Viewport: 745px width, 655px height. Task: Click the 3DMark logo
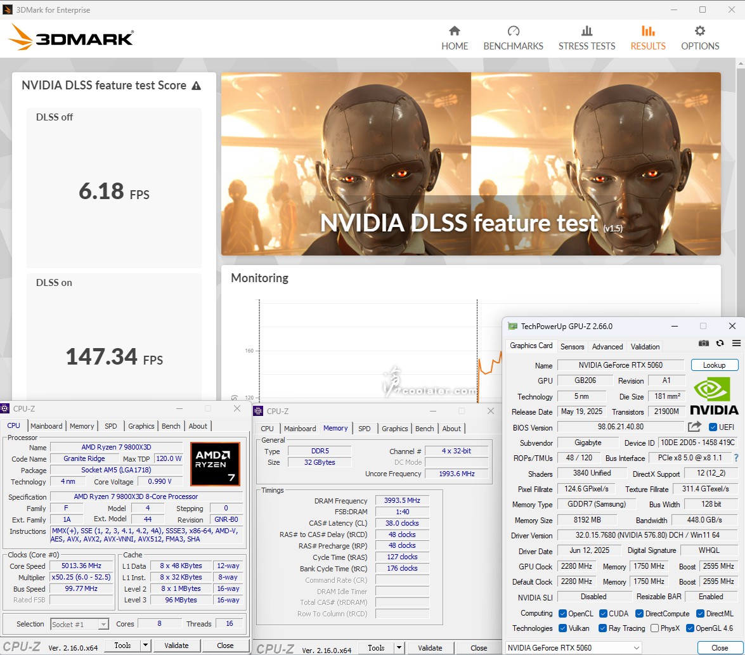point(71,37)
